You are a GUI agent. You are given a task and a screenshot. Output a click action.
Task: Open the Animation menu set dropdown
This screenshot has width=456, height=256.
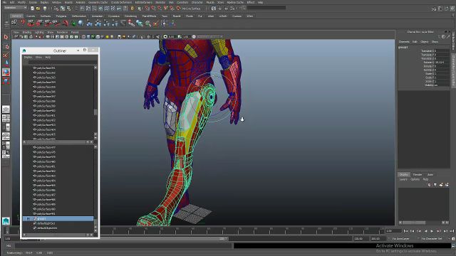pos(16,8)
